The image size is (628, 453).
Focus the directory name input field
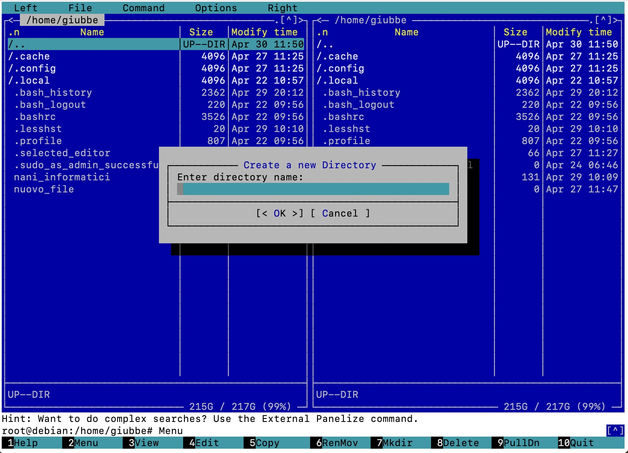pyautogui.click(x=313, y=189)
